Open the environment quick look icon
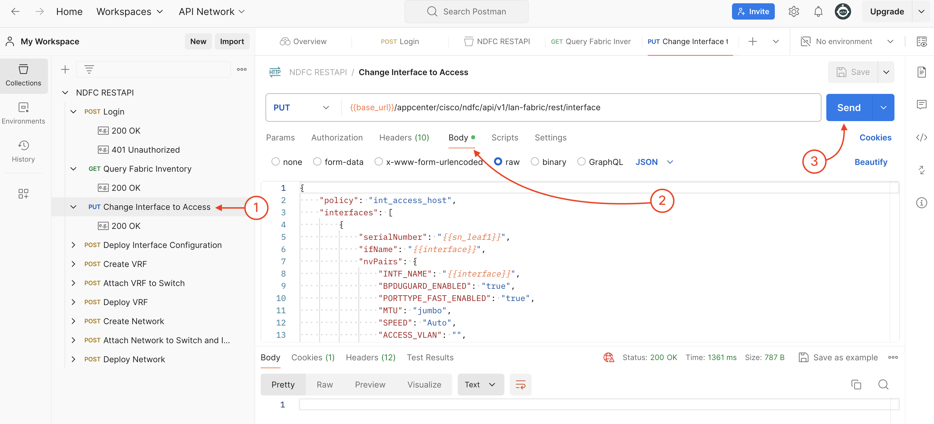Image resolution: width=934 pixels, height=424 pixels. (x=921, y=42)
